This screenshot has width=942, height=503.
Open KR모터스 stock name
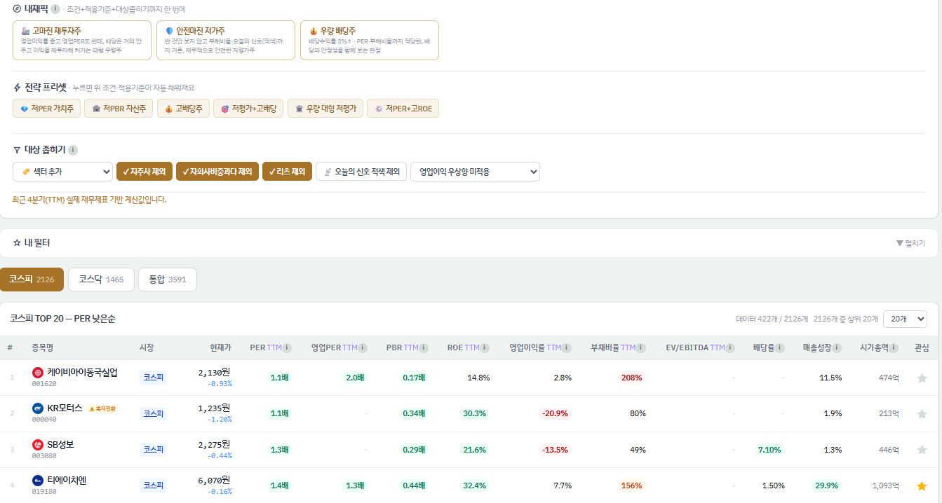(x=65, y=408)
